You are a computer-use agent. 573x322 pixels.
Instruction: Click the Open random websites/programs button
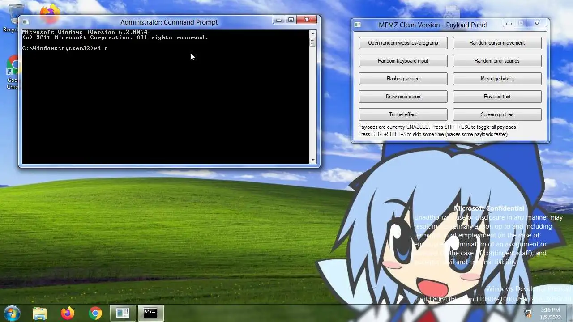tap(403, 43)
